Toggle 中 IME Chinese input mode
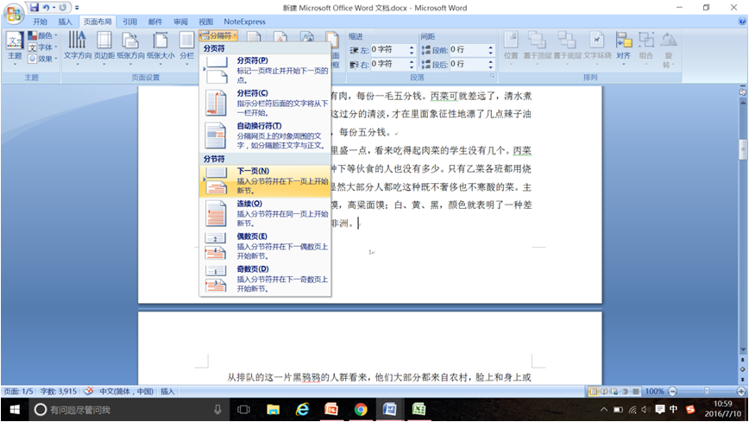The width and height of the screenshot is (749, 422). click(674, 410)
